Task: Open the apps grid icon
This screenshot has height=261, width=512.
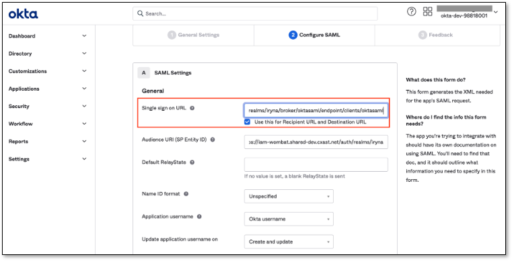Action: (427, 11)
